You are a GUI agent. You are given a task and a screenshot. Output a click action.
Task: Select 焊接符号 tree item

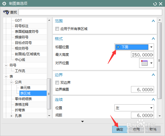tap(22, 37)
